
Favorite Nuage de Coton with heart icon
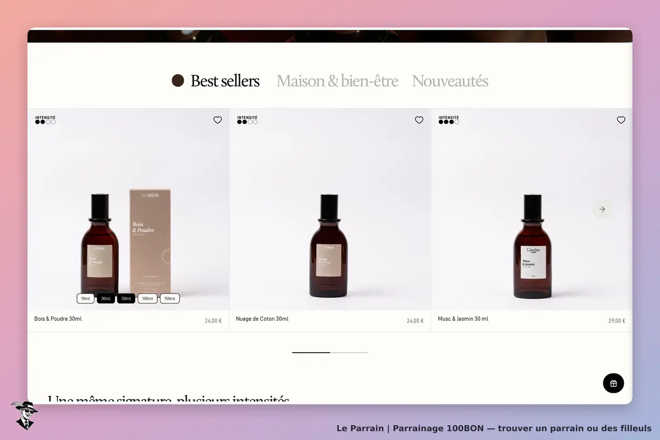pos(419,120)
